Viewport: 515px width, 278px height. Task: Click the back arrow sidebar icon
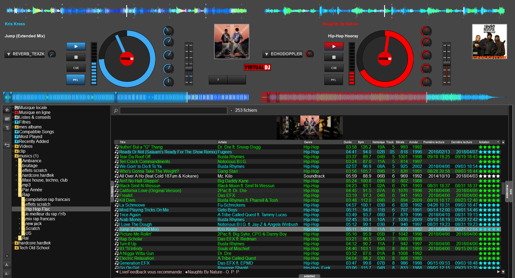coord(7,145)
